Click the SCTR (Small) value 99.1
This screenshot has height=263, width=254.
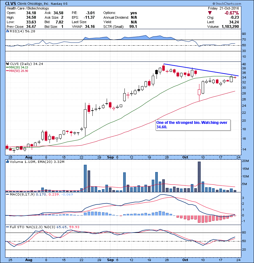[133, 27]
